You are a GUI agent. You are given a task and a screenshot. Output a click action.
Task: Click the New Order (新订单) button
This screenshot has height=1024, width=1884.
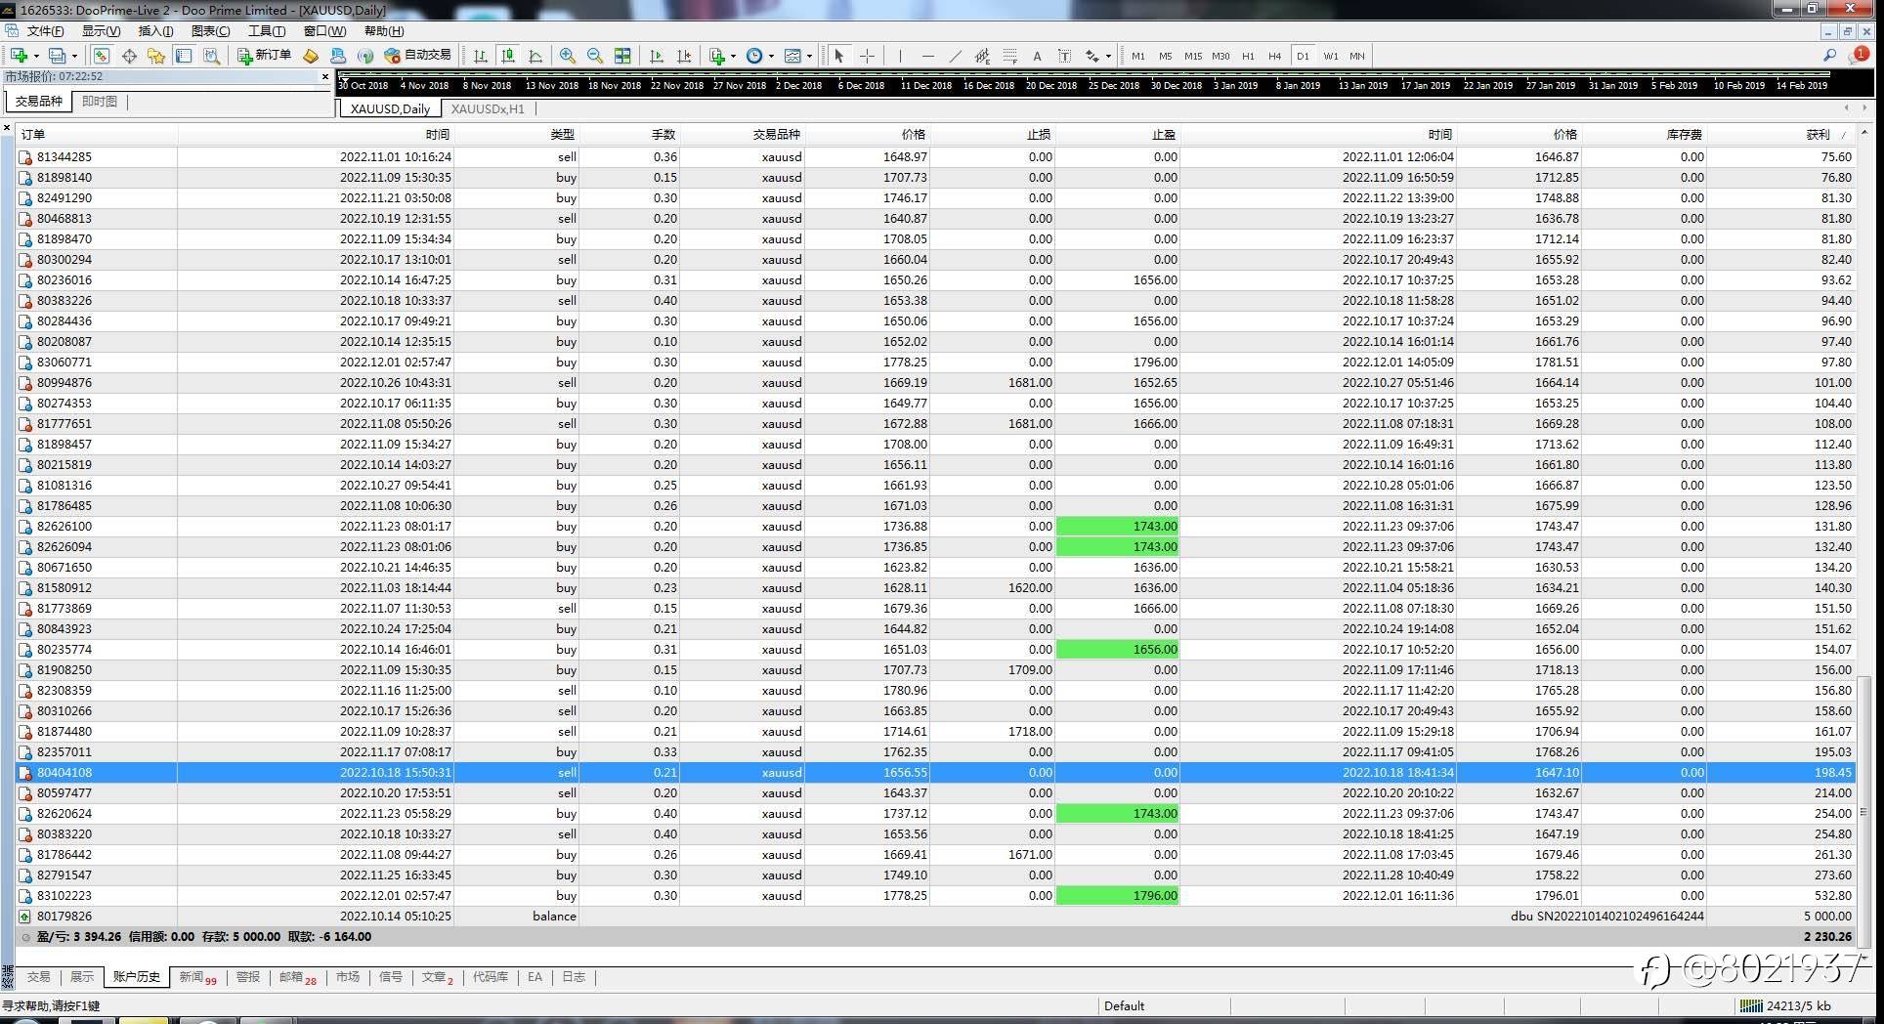coord(264,56)
